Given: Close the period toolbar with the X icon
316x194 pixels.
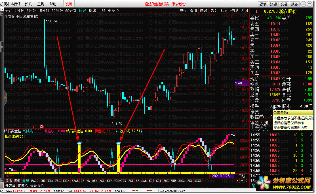Looking at the screenshot, I should click(2, 9).
